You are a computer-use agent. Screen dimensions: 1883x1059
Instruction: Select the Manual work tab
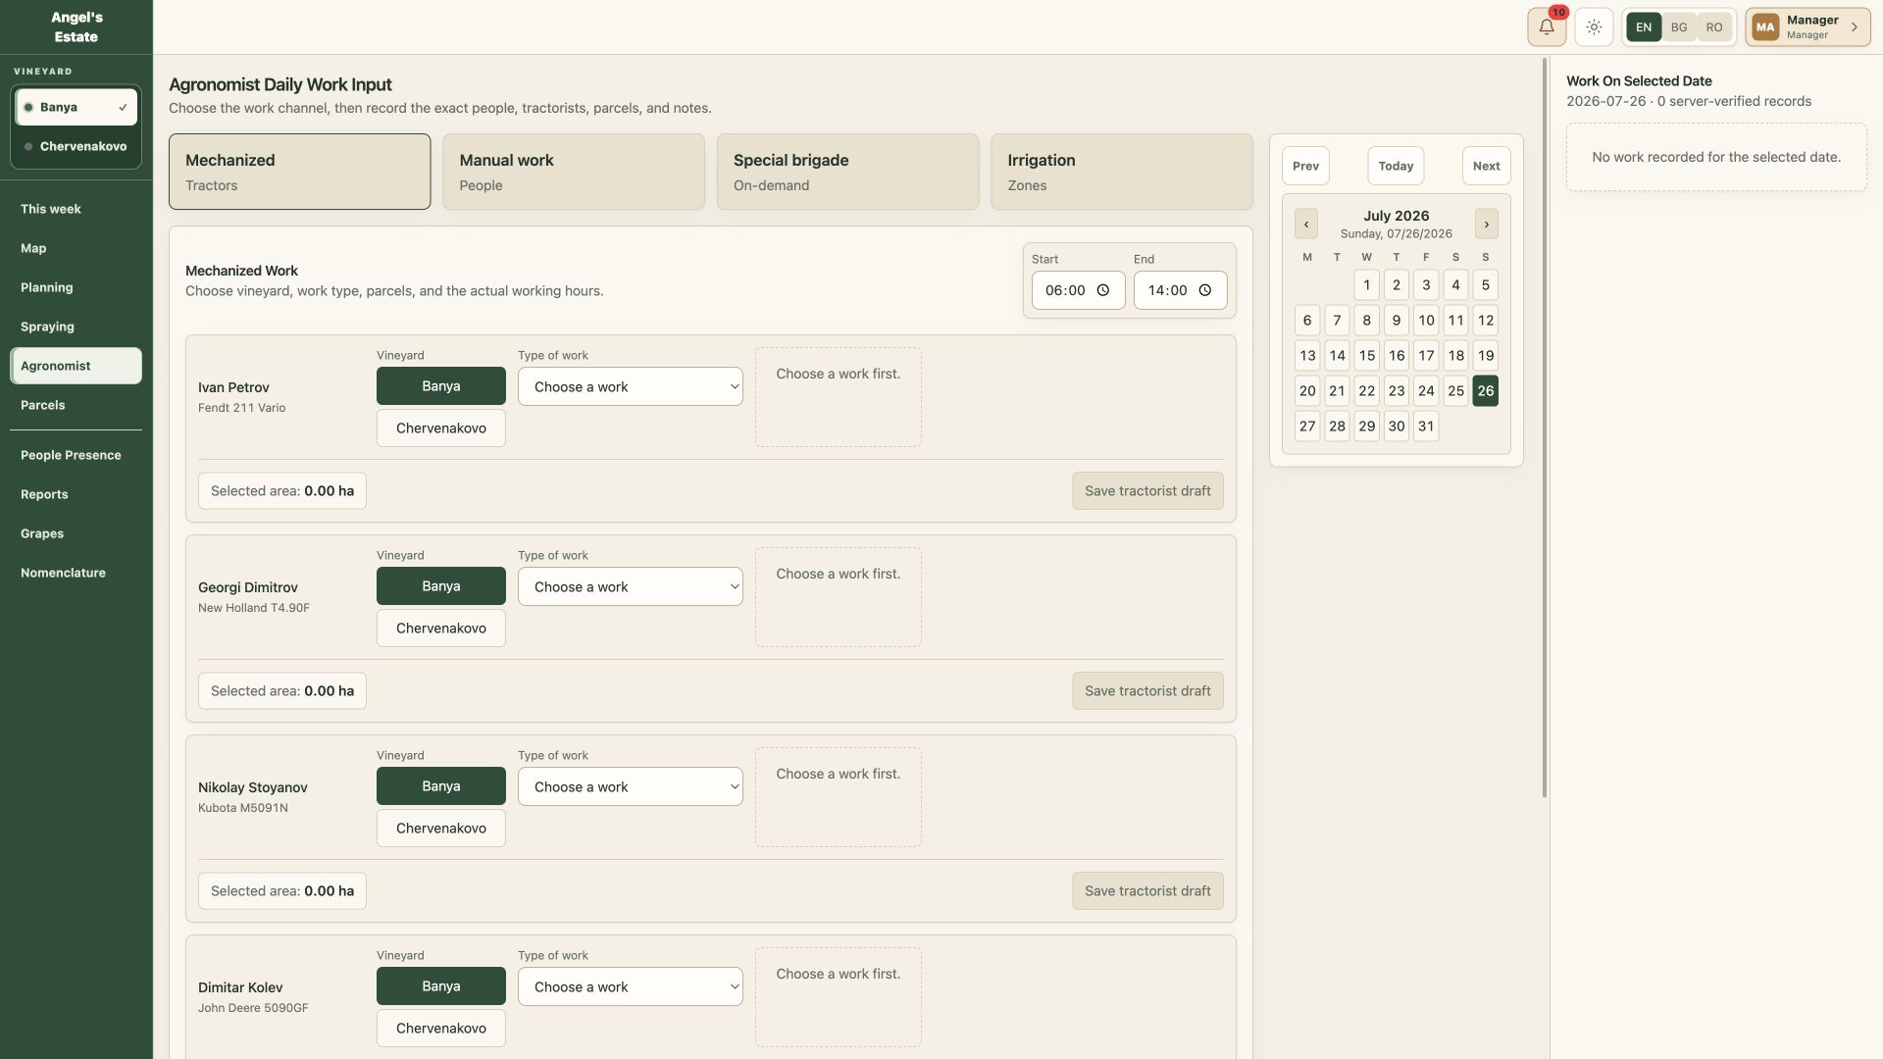pos(574,172)
